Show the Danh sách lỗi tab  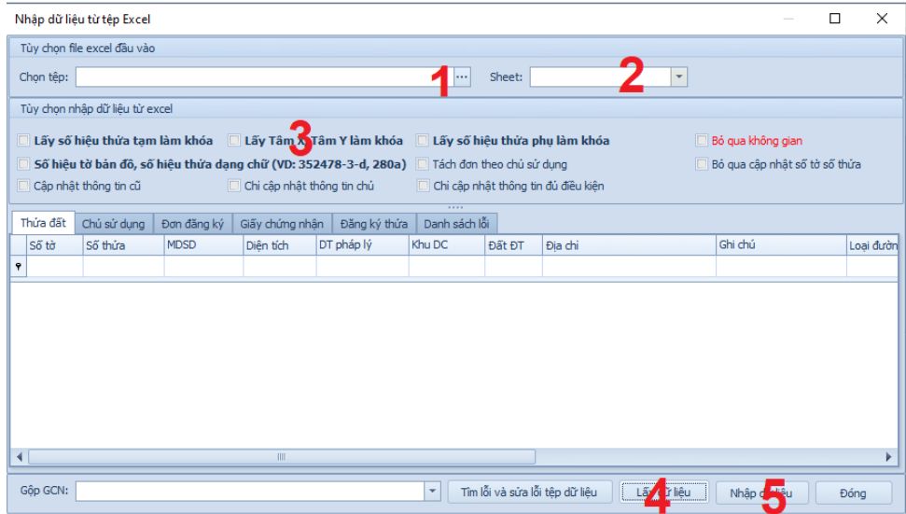(456, 224)
